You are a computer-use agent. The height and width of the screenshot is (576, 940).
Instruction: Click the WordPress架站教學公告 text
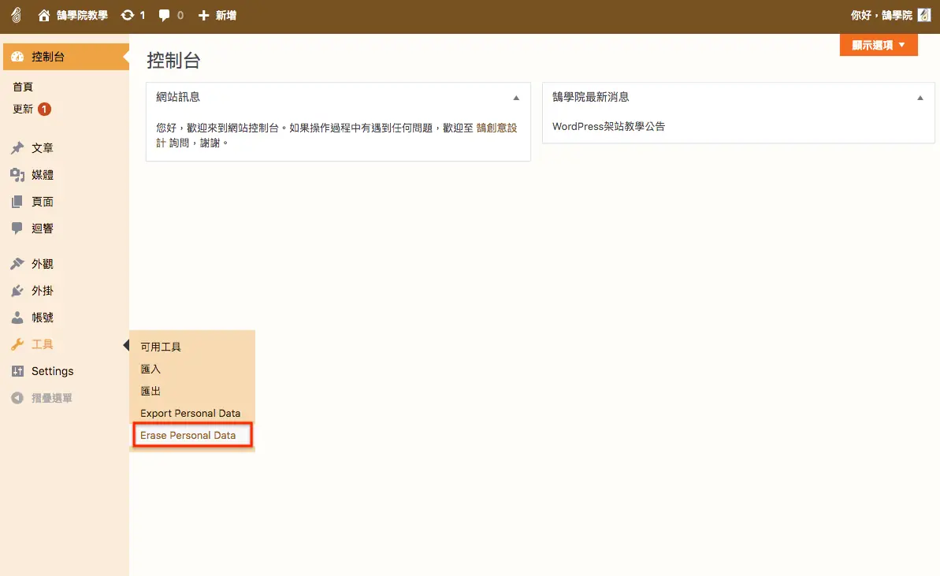tap(608, 127)
